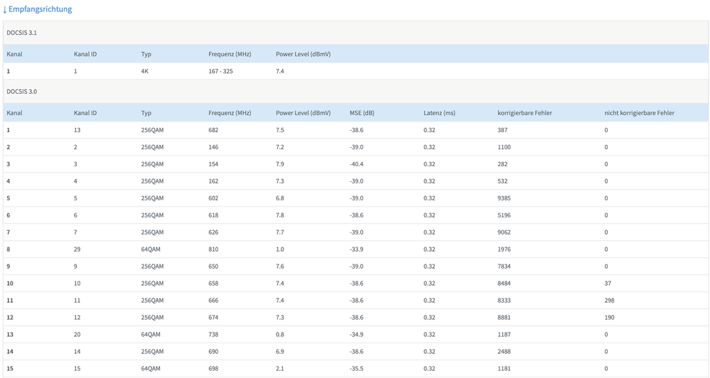The image size is (710, 378).
Task: Select the Kanal ID 29 cell
Action: click(78, 249)
